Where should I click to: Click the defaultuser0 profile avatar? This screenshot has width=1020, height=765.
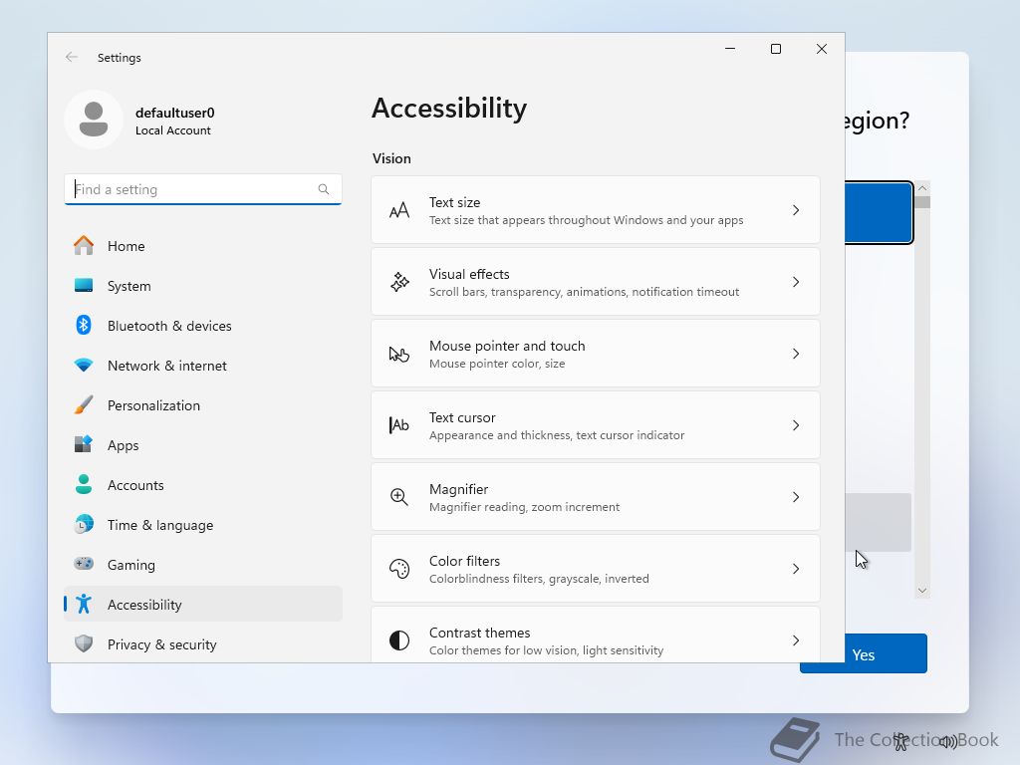pos(94,120)
